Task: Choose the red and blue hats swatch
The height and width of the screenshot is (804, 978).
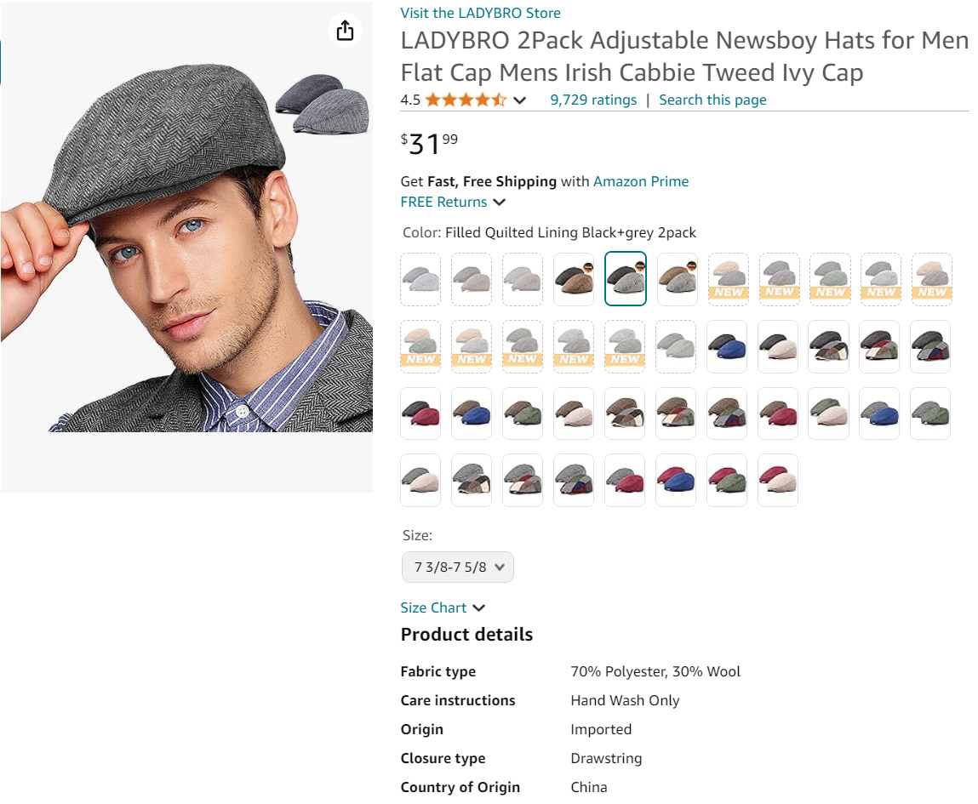Action: pos(677,481)
